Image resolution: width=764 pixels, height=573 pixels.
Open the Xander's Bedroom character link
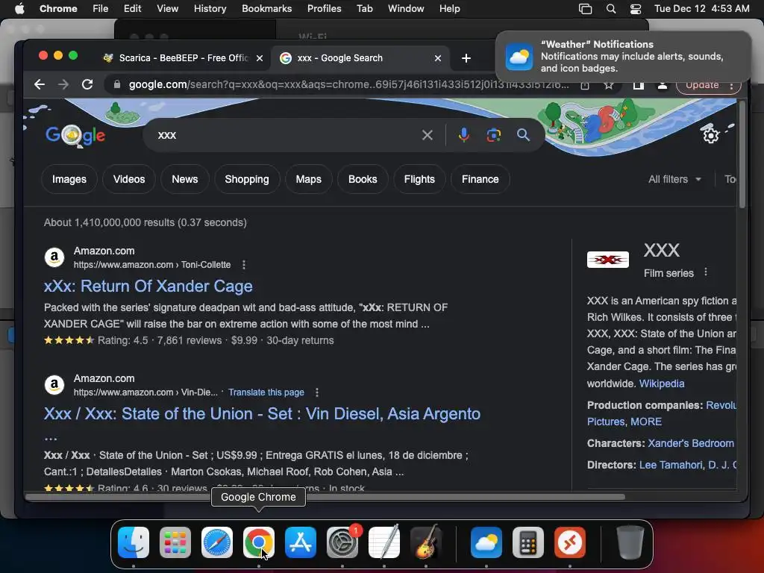690,443
